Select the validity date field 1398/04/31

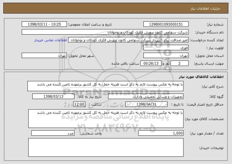click(x=146, y=104)
